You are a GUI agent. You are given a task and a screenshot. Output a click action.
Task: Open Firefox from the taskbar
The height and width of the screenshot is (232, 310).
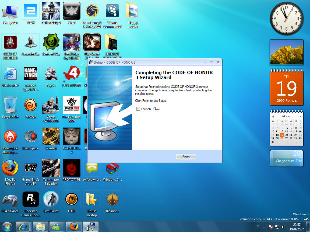pos(74,227)
